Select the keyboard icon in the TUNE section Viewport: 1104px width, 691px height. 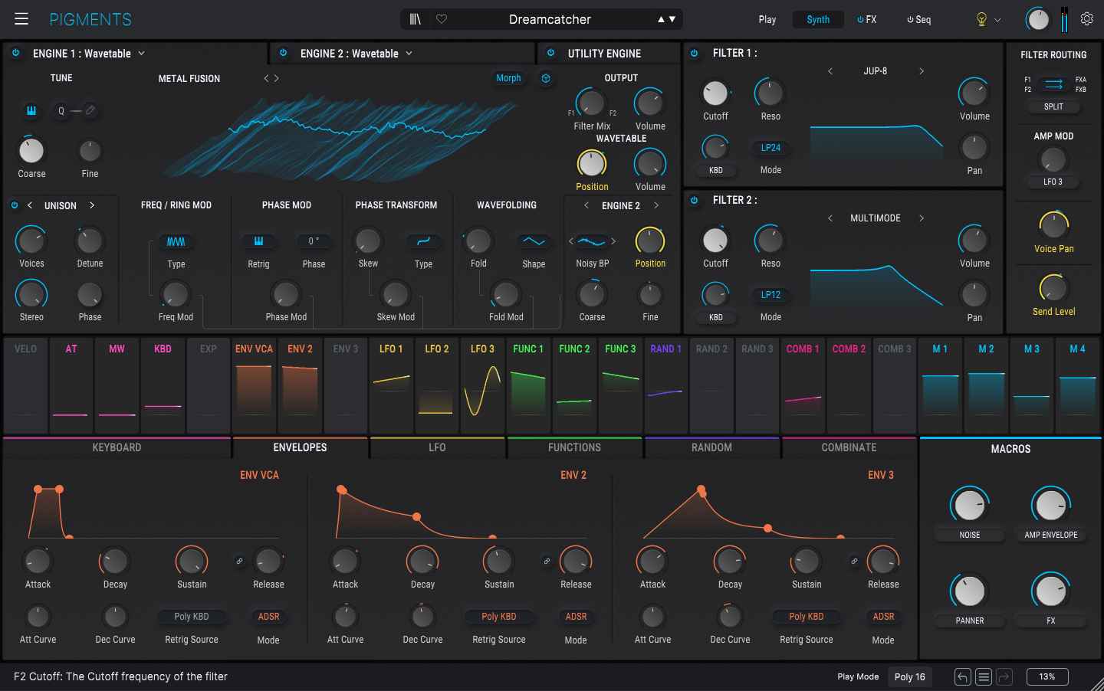coord(31,110)
